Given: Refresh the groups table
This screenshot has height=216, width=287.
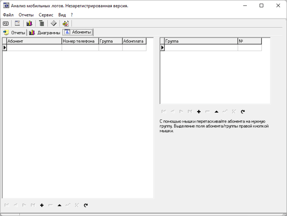Looking at the screenshot, I should (243, 111).
